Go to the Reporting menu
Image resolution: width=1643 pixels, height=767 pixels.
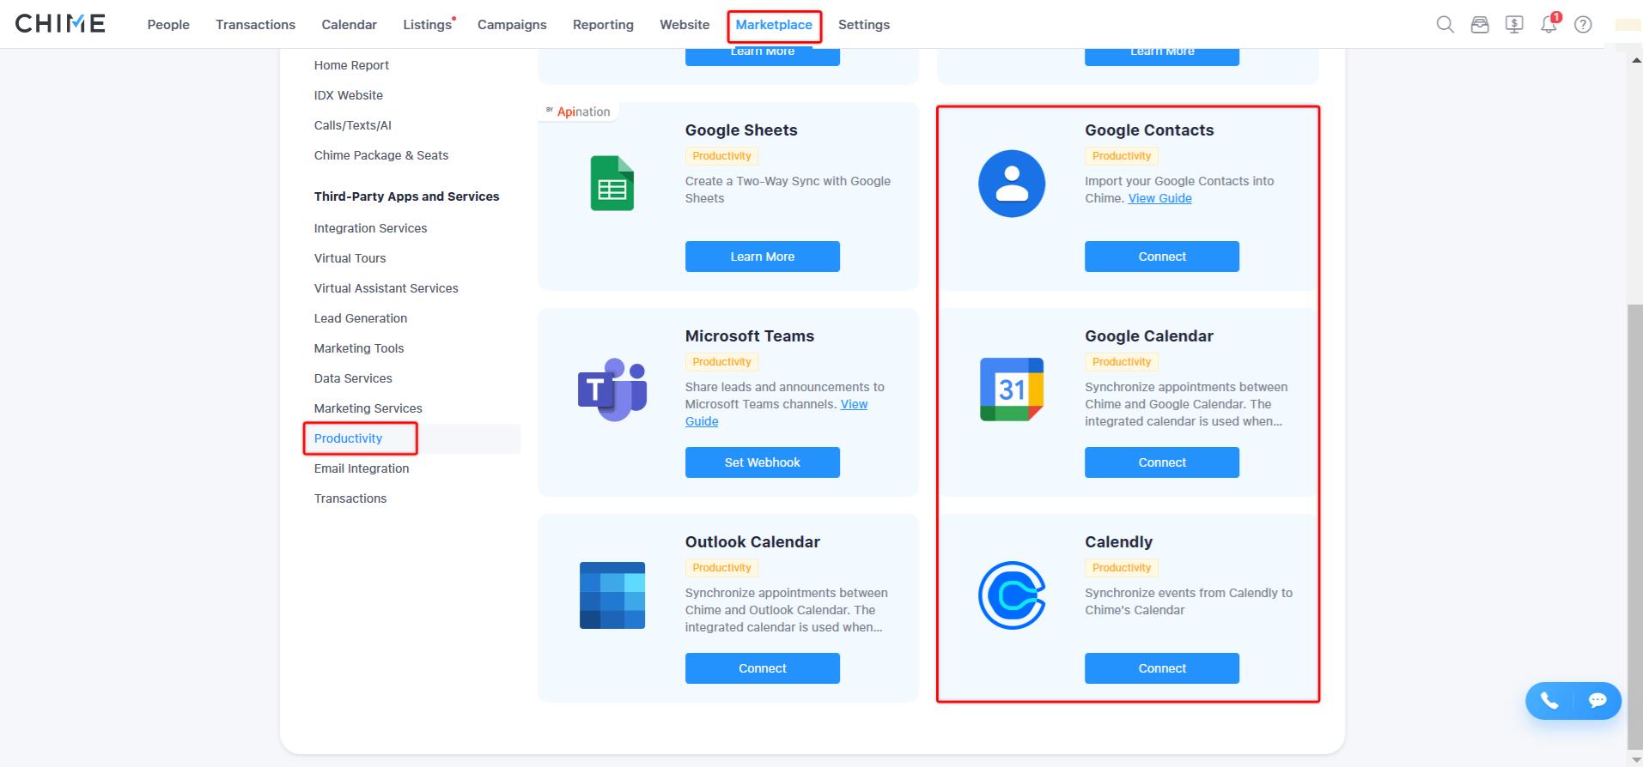coord(603,25)
